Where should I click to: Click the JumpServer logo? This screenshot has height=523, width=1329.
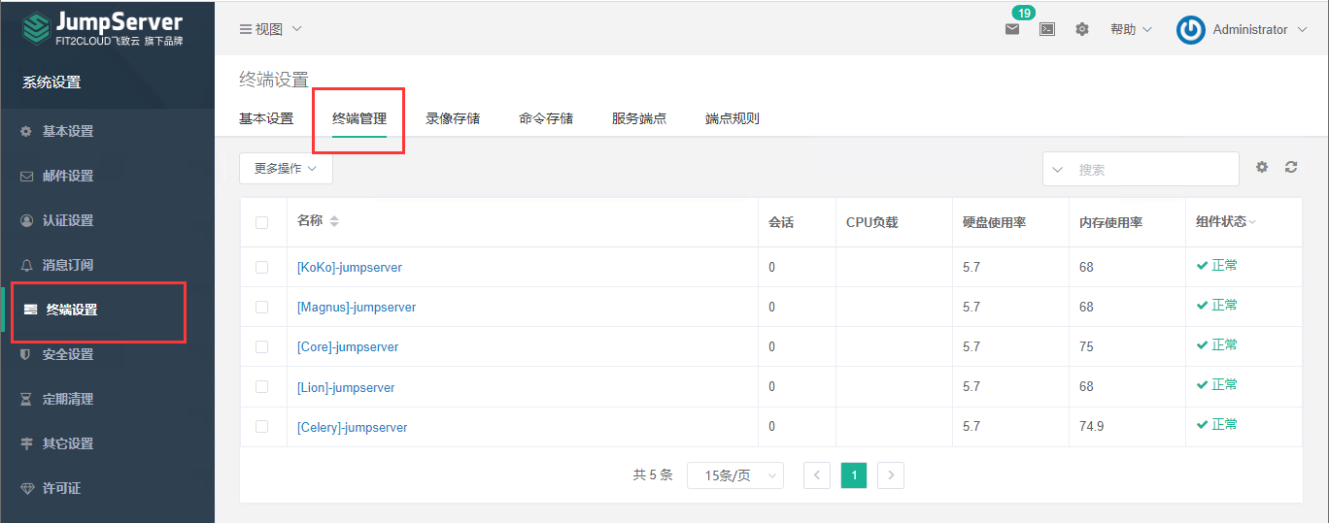(105, 29)
